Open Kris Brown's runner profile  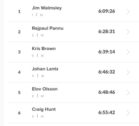pos(44,49)
